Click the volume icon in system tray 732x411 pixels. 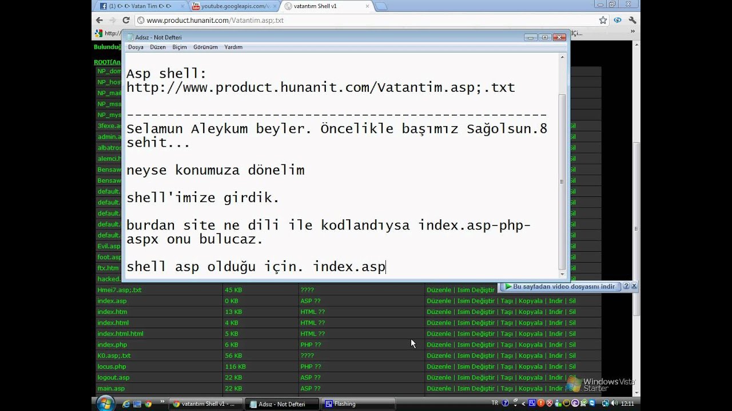click(614, 404)
